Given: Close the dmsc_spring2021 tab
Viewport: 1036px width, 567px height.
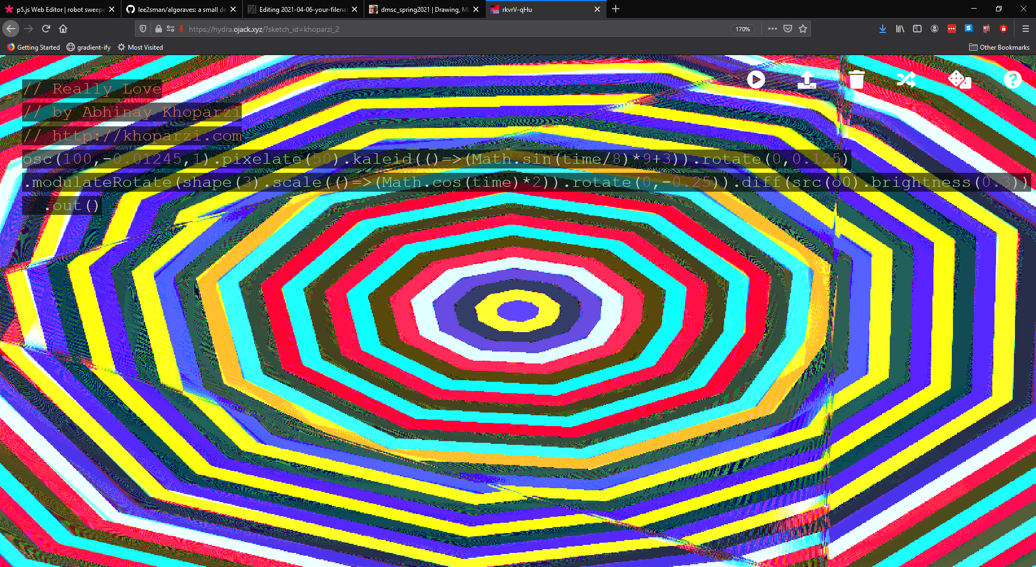Looking at the screenshot, I should coord(476,9).
